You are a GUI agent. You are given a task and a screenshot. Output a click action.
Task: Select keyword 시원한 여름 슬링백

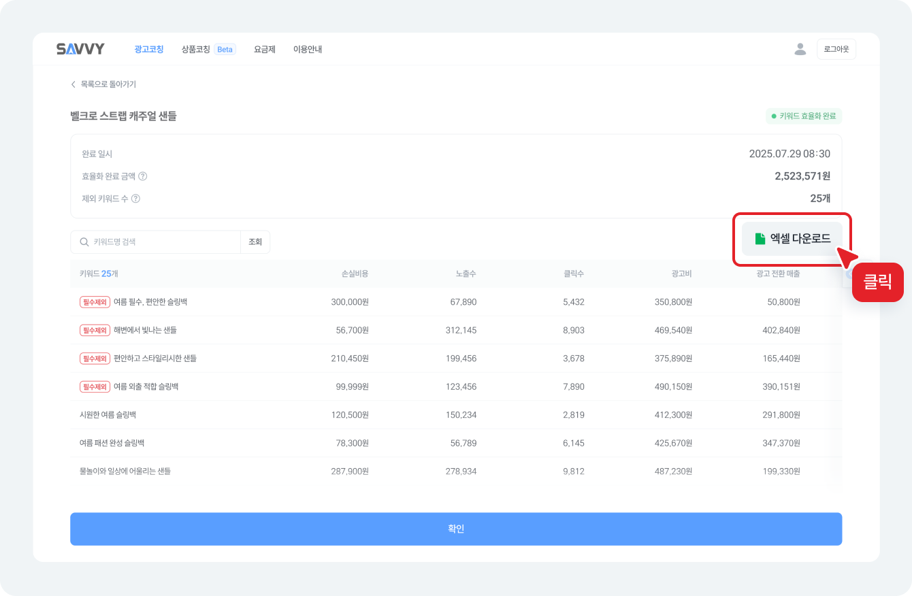[108, 414]
